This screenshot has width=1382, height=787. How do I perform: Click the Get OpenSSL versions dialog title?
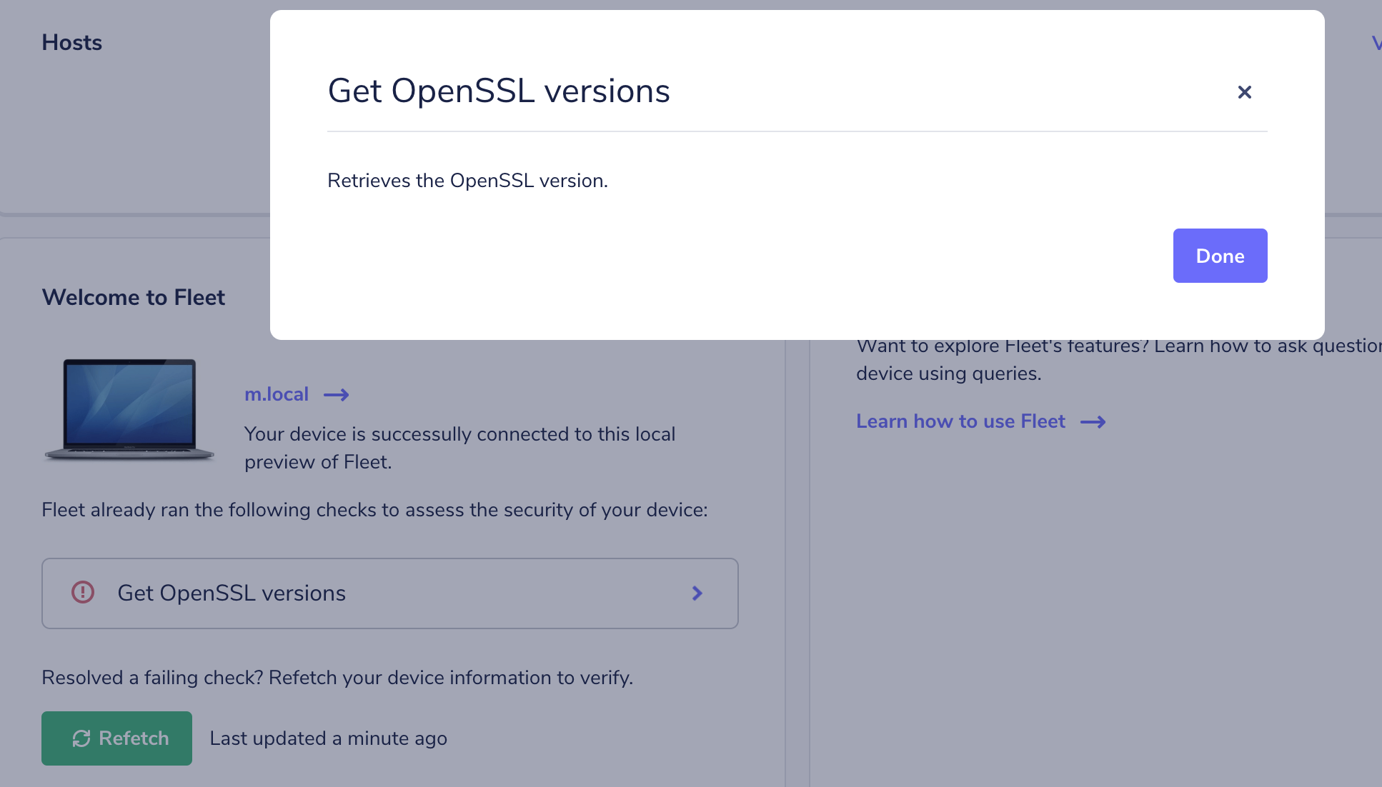[x=498, y=91]
